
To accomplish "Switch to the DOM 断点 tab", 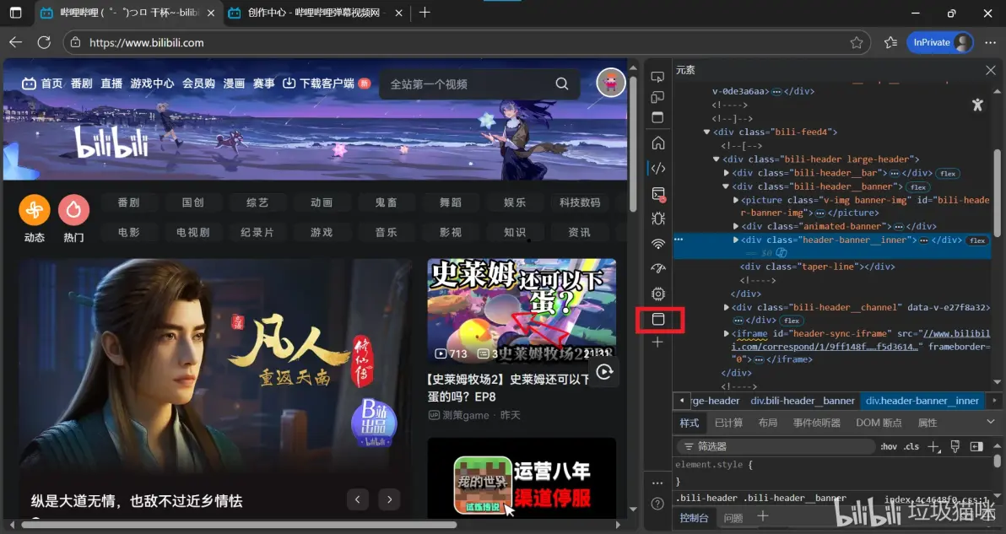I will tap(879, 423).
